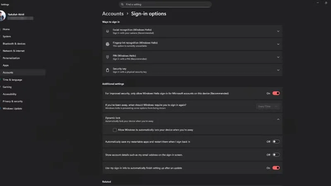Open Home in the sidebar
Screen dimensions: 331x186
coord(6,29)
